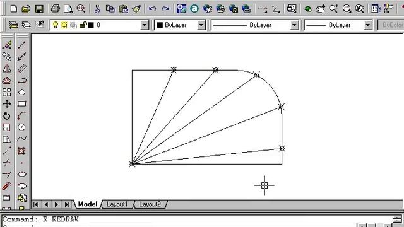The image size is (404, 227).
Task: Jump to last tab with navigation arrow
Action: (x=67, y=204)
